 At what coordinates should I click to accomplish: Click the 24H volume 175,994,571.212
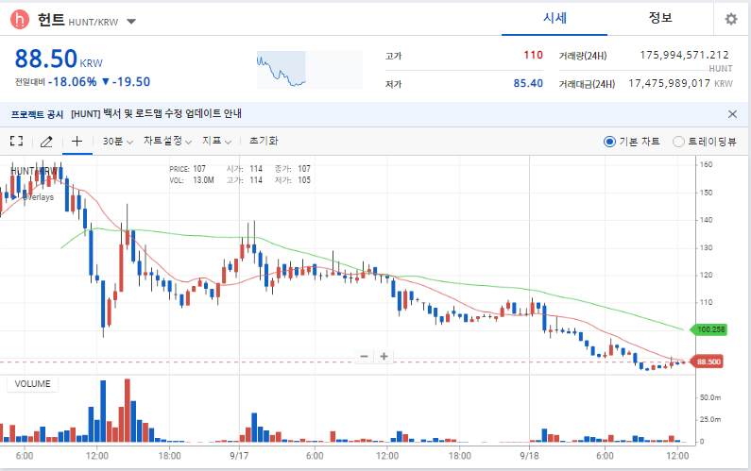pos(685,55)
